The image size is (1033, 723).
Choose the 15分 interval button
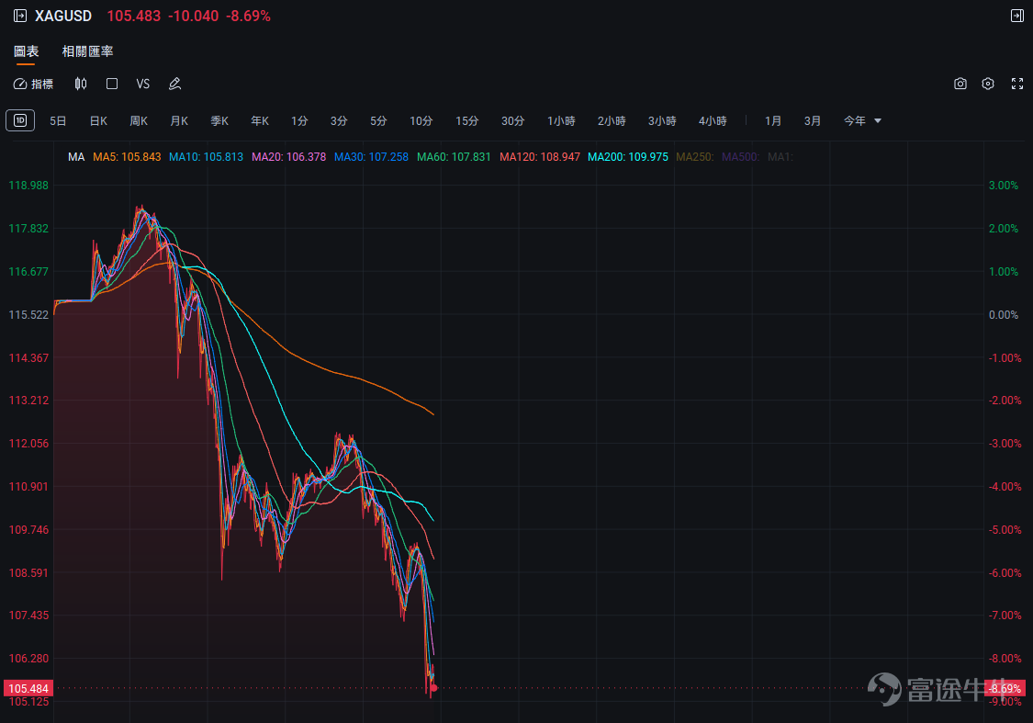467,120
